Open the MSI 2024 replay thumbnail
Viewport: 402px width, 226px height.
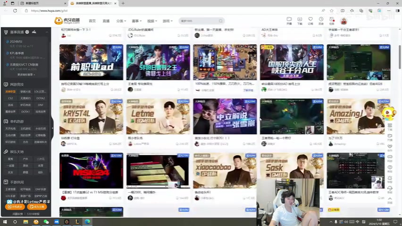click(91, 171)
